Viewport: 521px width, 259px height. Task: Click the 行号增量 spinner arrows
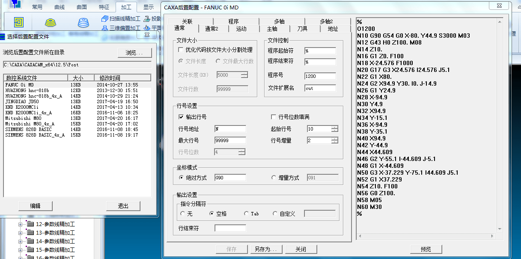[x=335, y=140]
